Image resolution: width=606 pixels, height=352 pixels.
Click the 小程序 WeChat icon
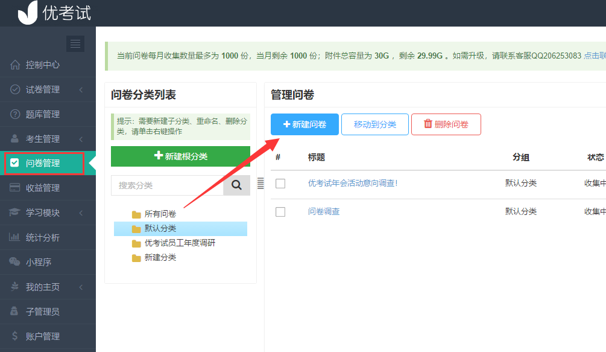[x=14, y=262]
